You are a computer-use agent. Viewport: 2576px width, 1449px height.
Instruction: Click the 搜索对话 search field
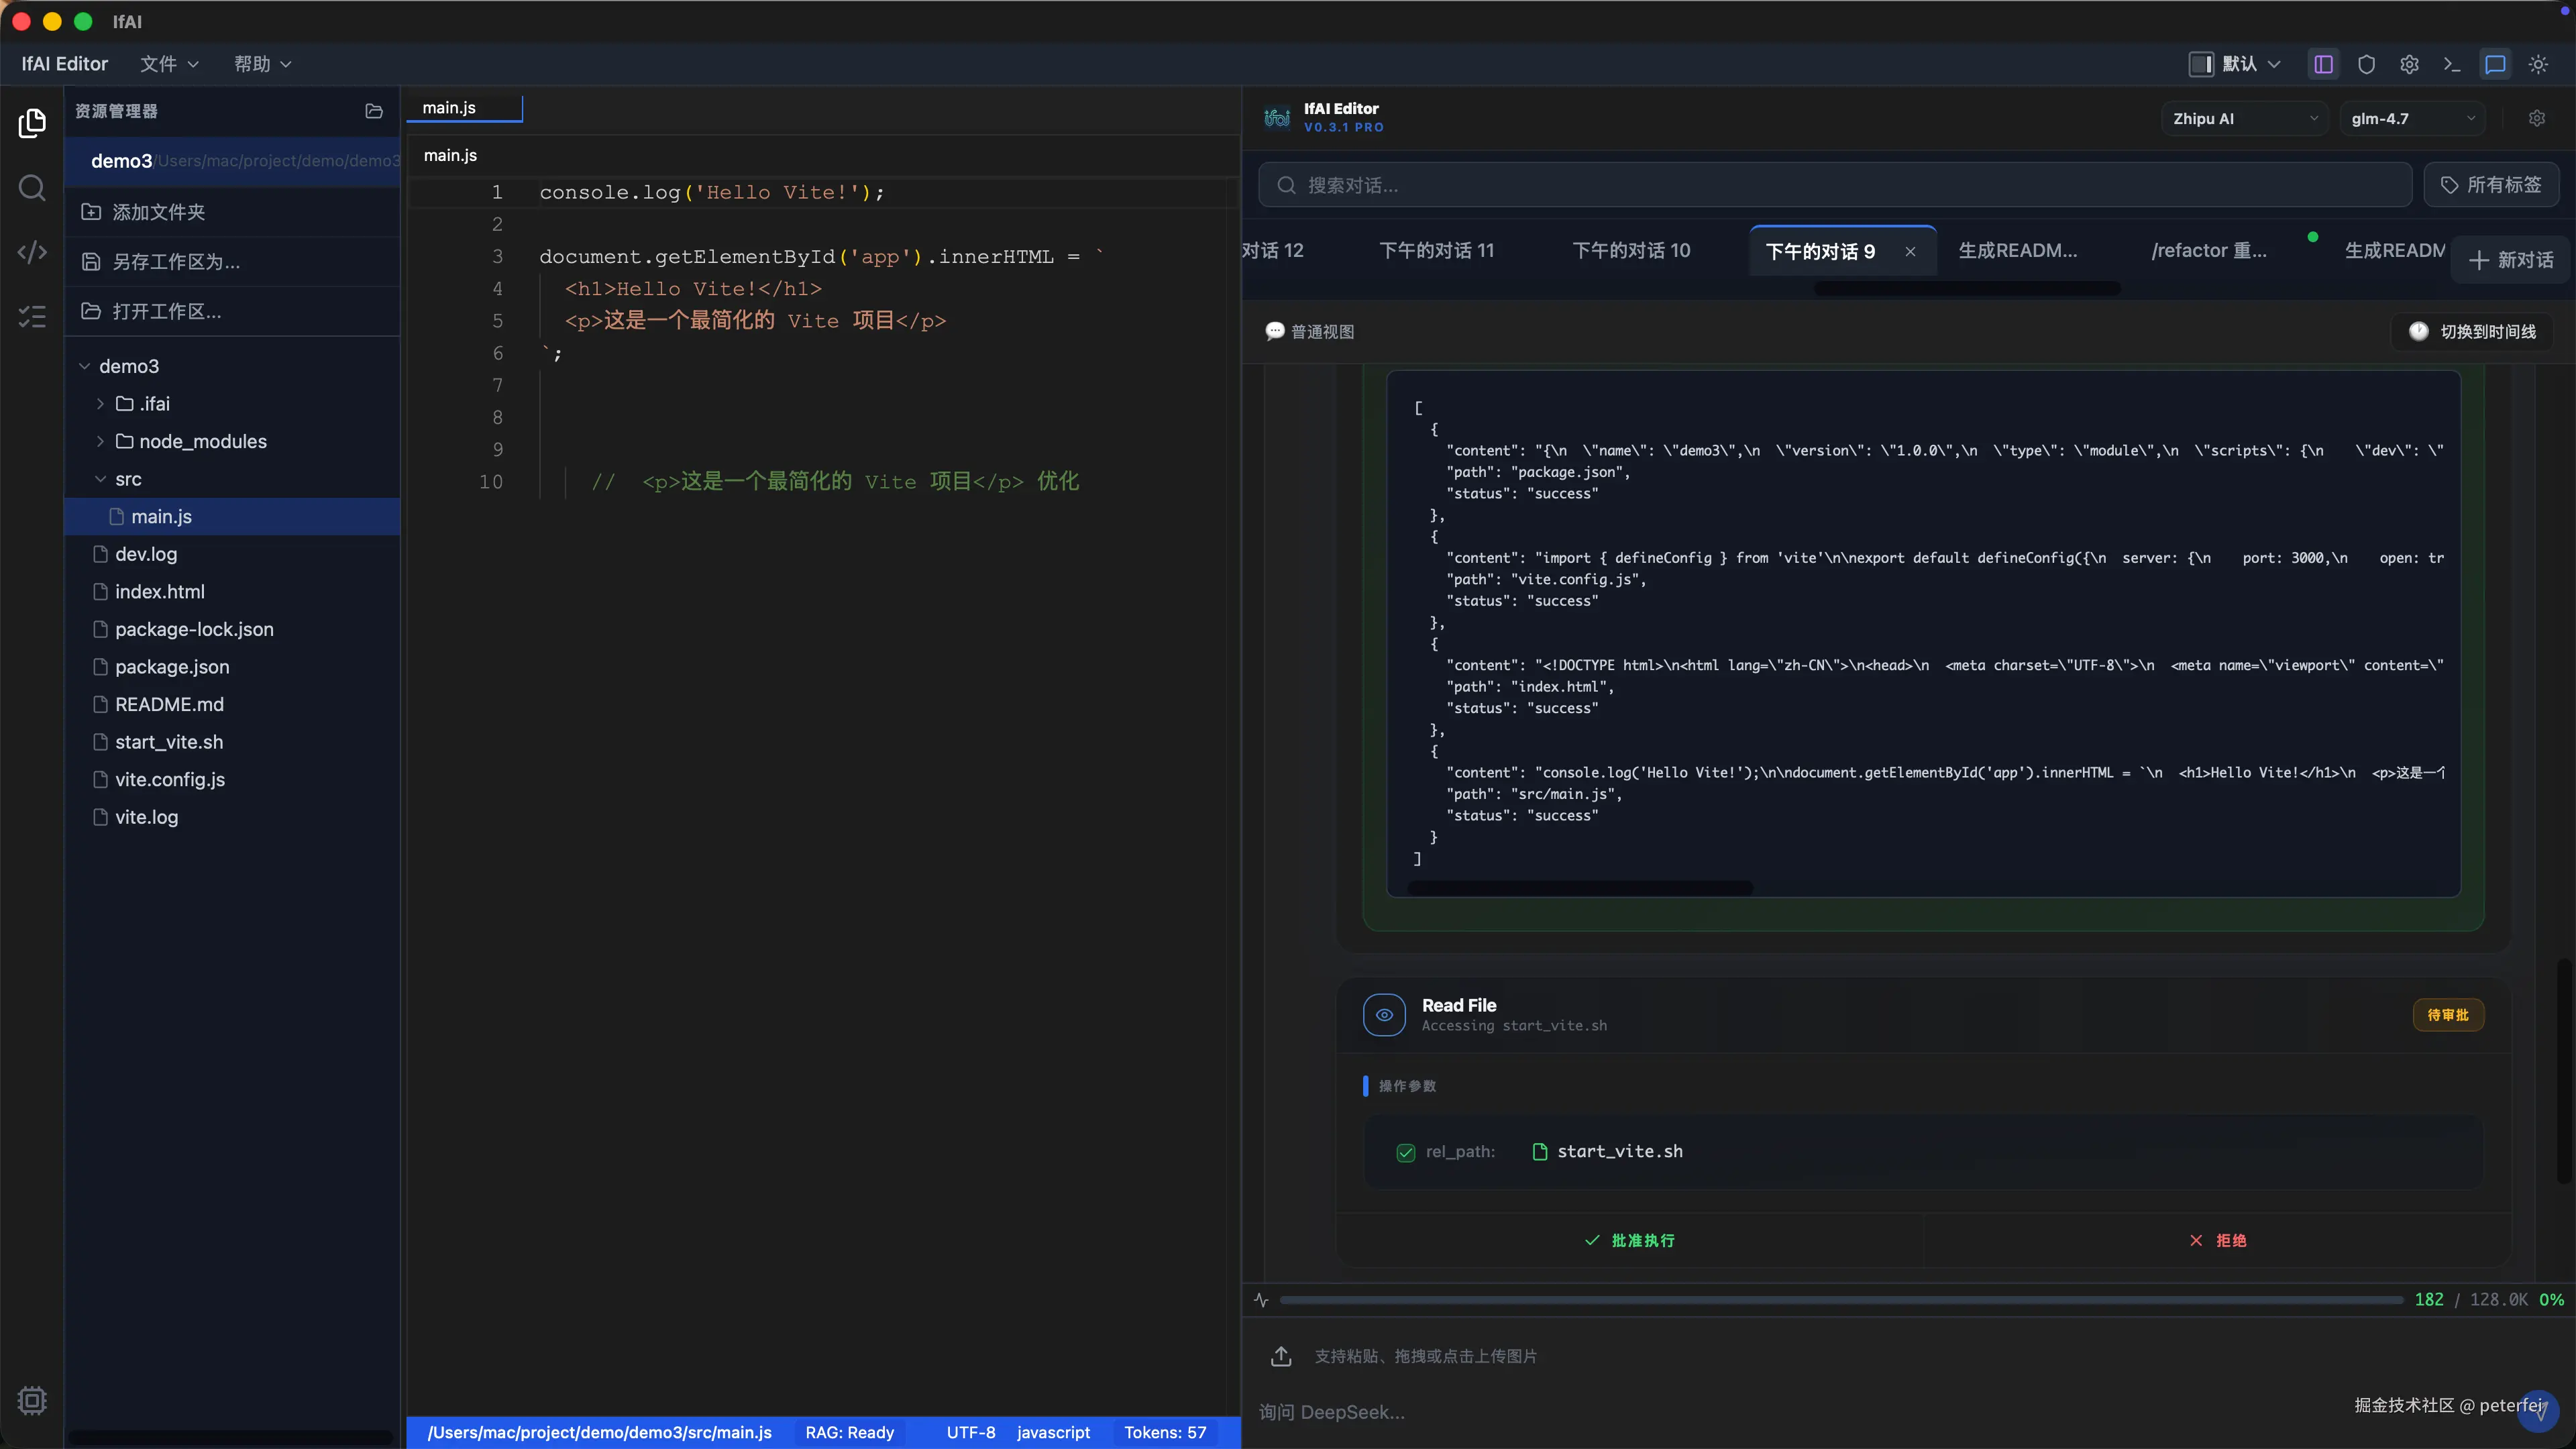[x=1835, y=185]
